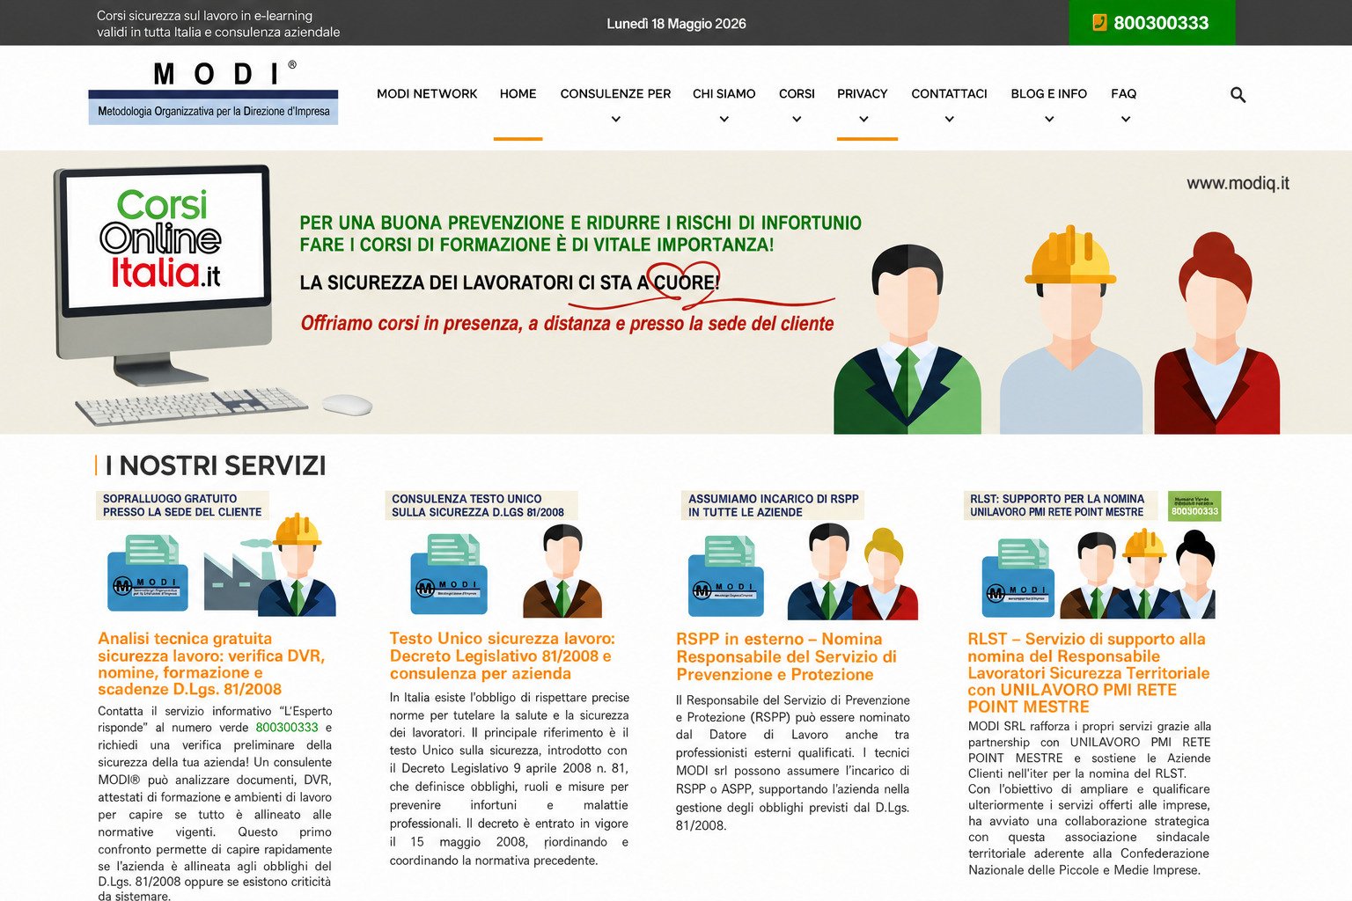
Task: Click the www.modiq.it banner text
Action: click(x=1238, y=183)
